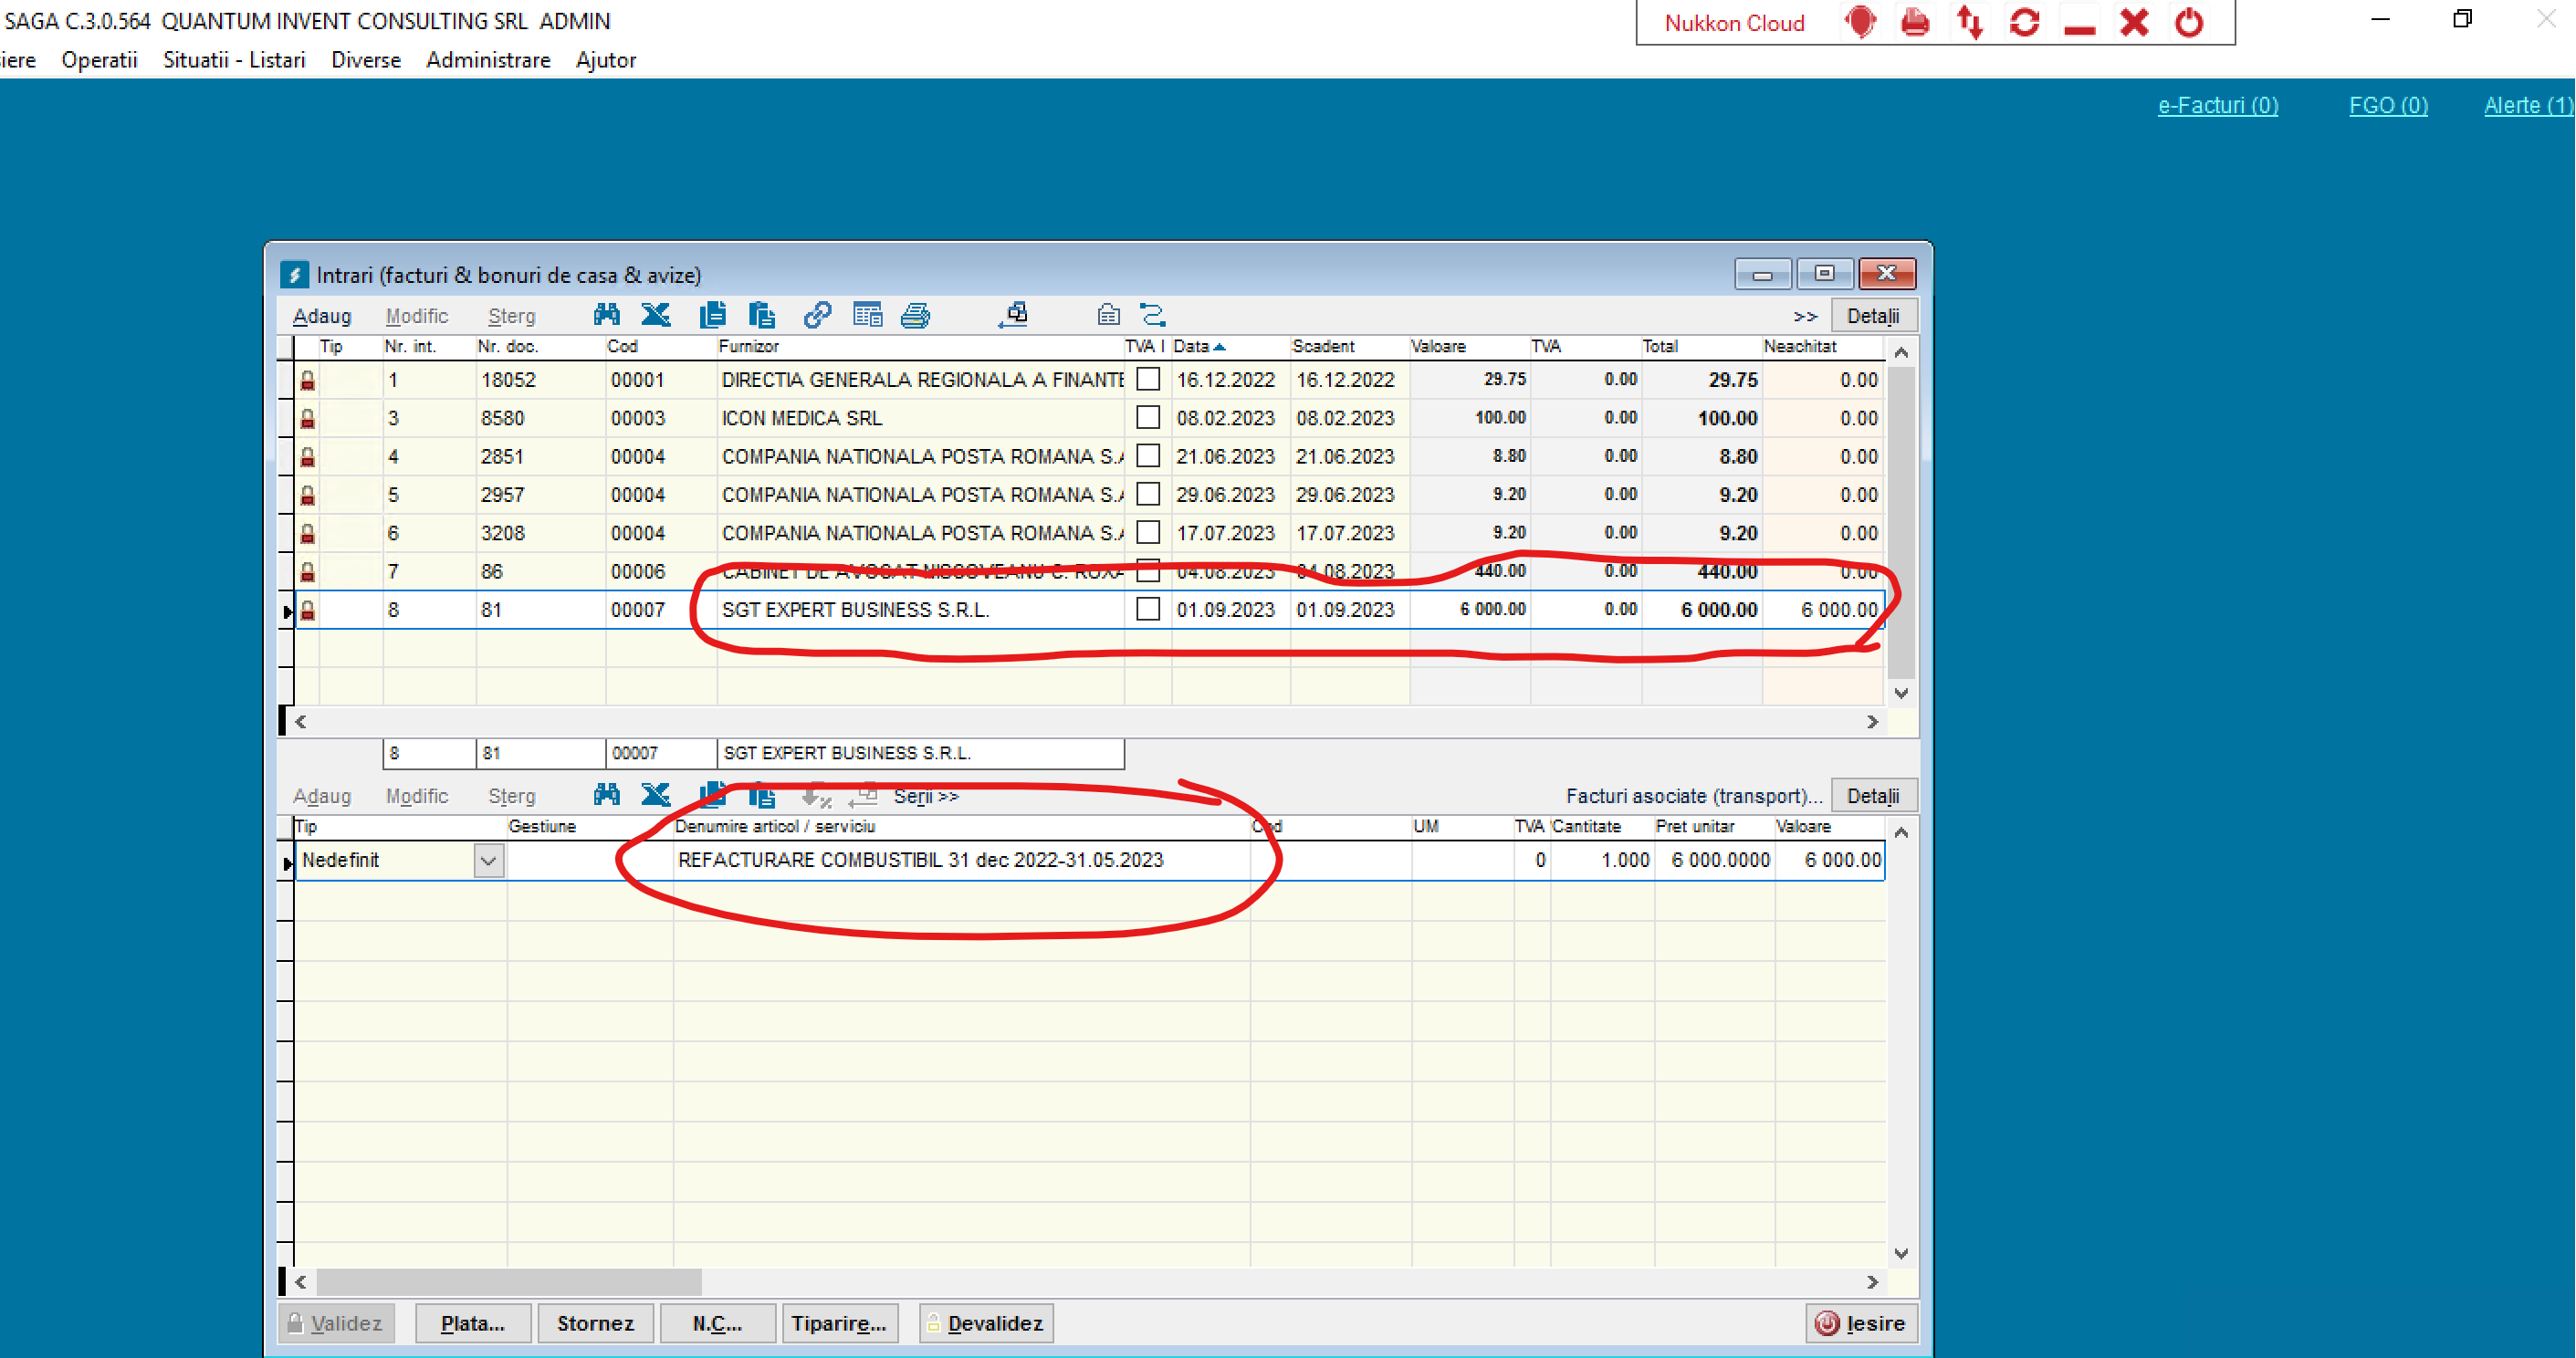2576x1358 pixels.
Task: Open the Nedefinit type dropdown
Action: (x=488, y=860)
